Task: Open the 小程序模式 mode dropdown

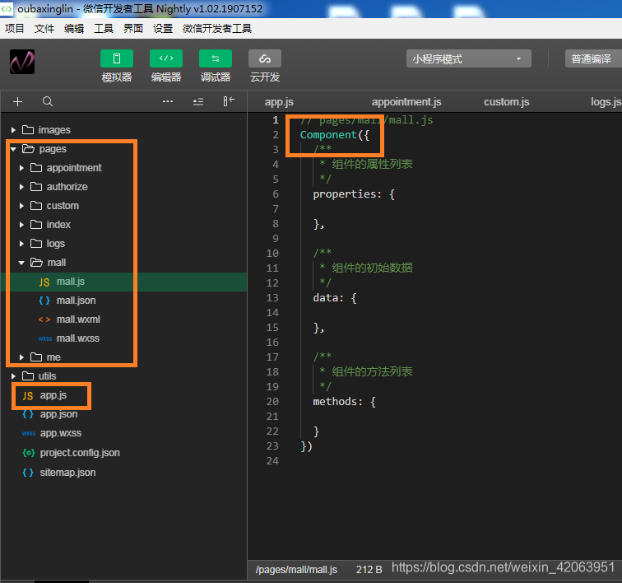Action: pyautogui.click(x=468, y=58)
